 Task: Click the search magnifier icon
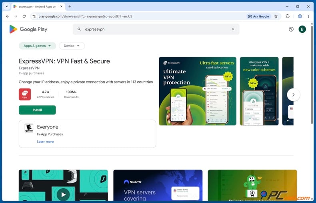(x=79, y=30)
